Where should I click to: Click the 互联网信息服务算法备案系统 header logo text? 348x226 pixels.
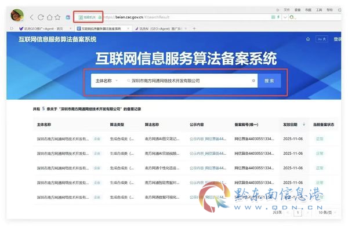(57, 39)
